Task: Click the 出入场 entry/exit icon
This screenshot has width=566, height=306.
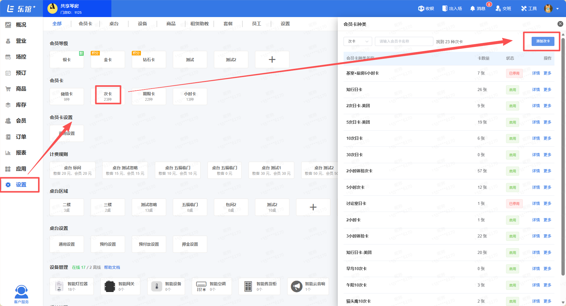Action: [445, 9]
